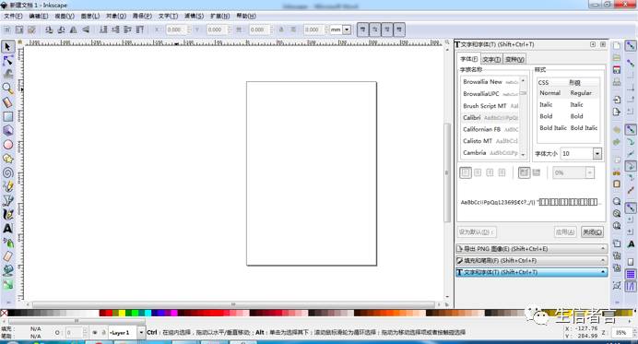Open the Layer 1 dropdown
Image resolution: width=638 pixels, height=344 pixels.
pos(141,333)
